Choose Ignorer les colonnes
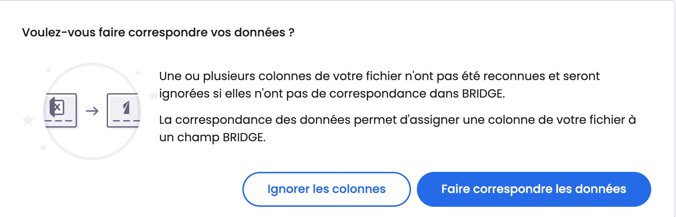 pyautogui.click(x=326, y=189)
